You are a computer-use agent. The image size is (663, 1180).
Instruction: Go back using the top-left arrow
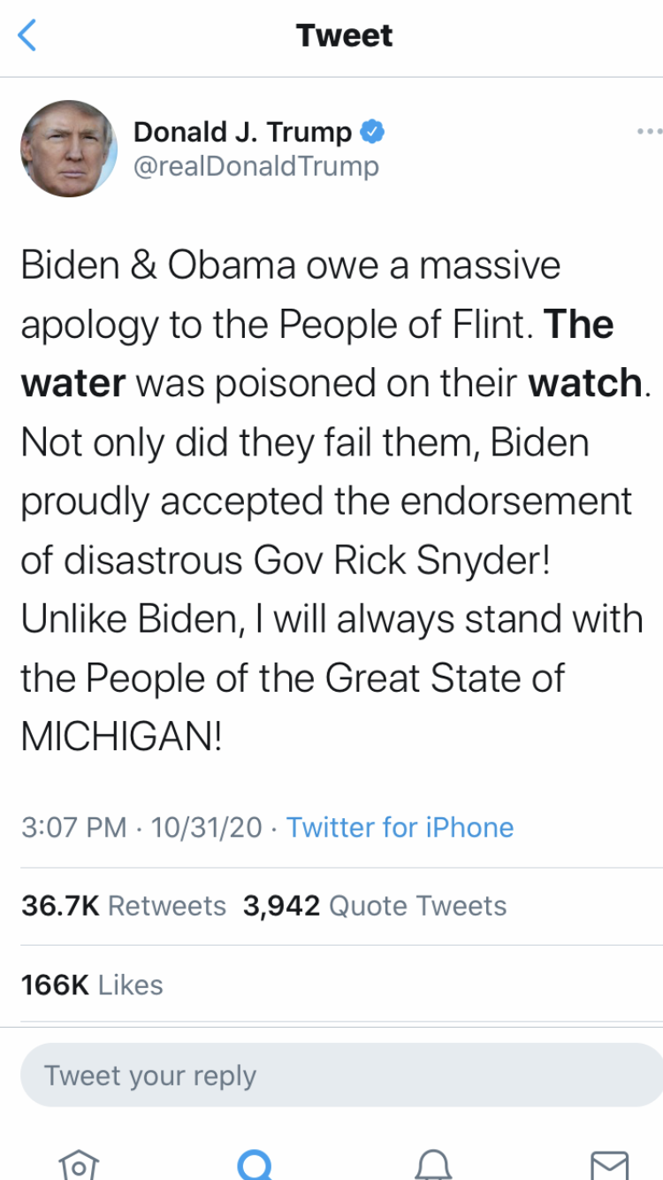pyautogui.click(x=27, y=36)
